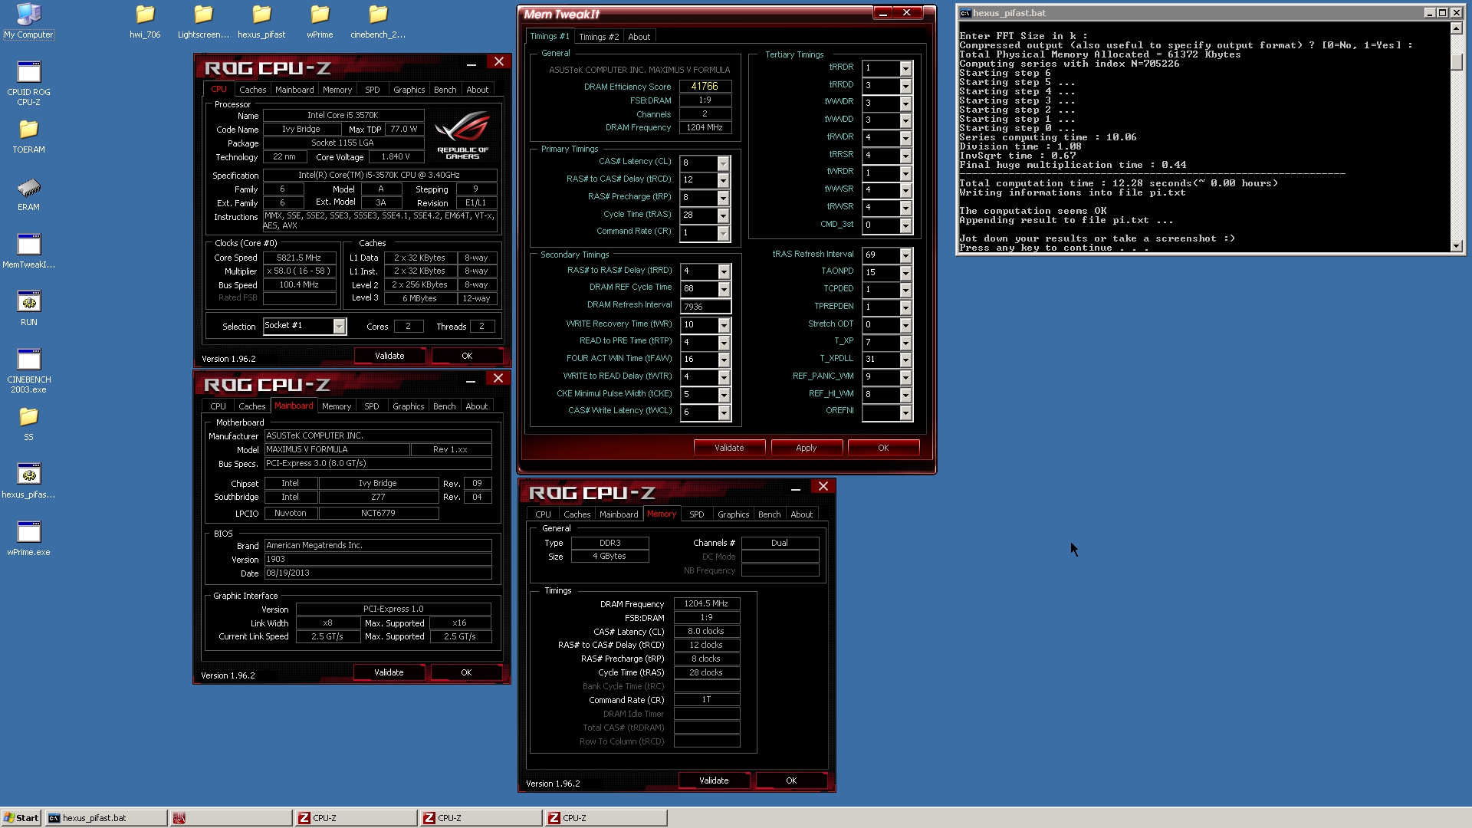Launch the CPUID ROG CPU-Z shortcut
Viewport: 1472px width, 828px height.
28,83
